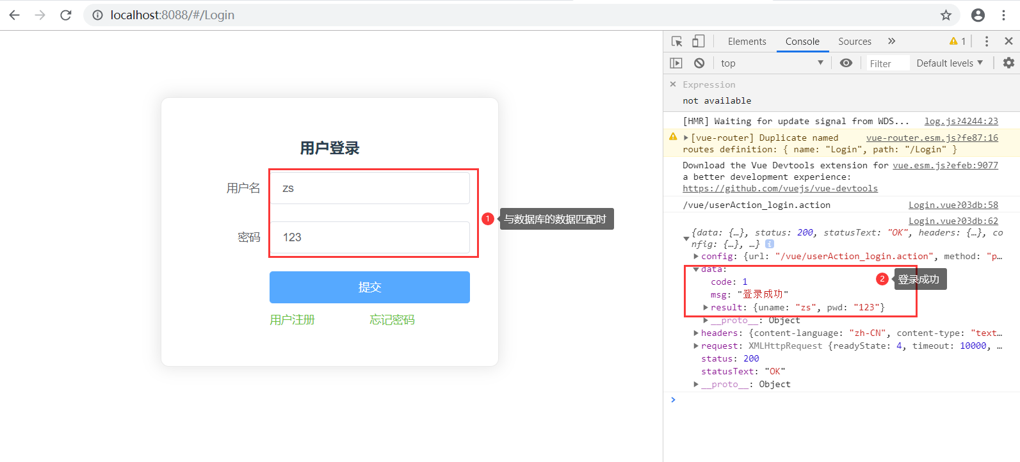Select the msg: "登录成功" line

[x=749, y=294]
